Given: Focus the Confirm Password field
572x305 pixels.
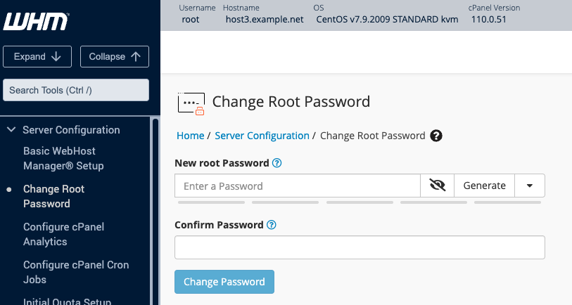Looking at the screenshot, I should point(360,247).
